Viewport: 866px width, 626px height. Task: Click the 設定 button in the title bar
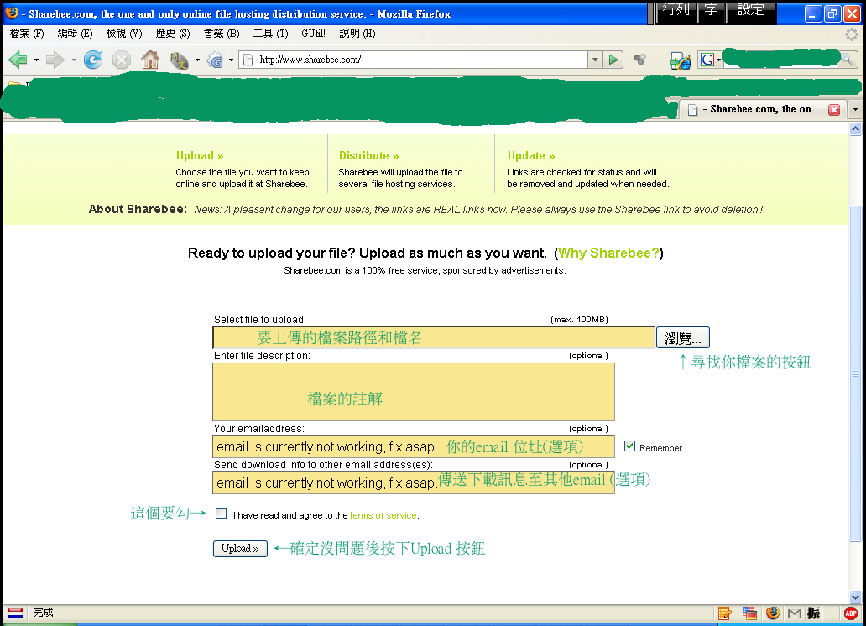[x=750, y=12]
